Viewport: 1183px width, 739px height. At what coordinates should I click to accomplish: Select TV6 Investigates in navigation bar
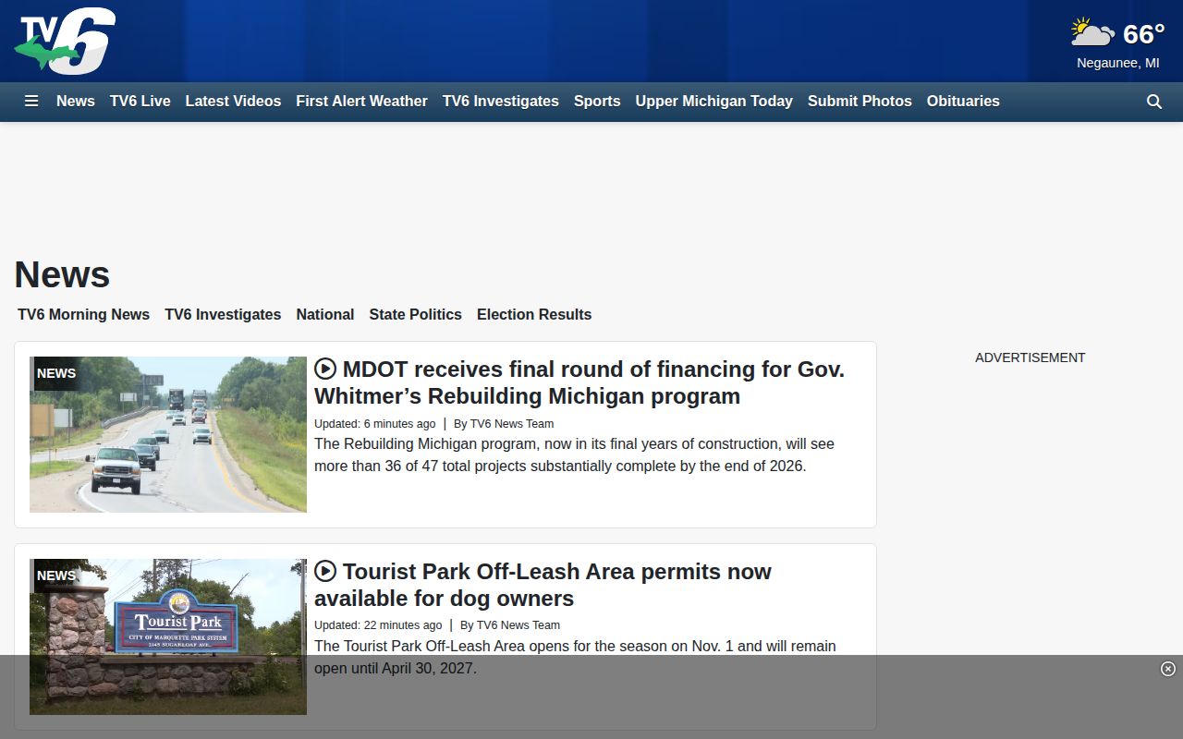pos(501,102)
